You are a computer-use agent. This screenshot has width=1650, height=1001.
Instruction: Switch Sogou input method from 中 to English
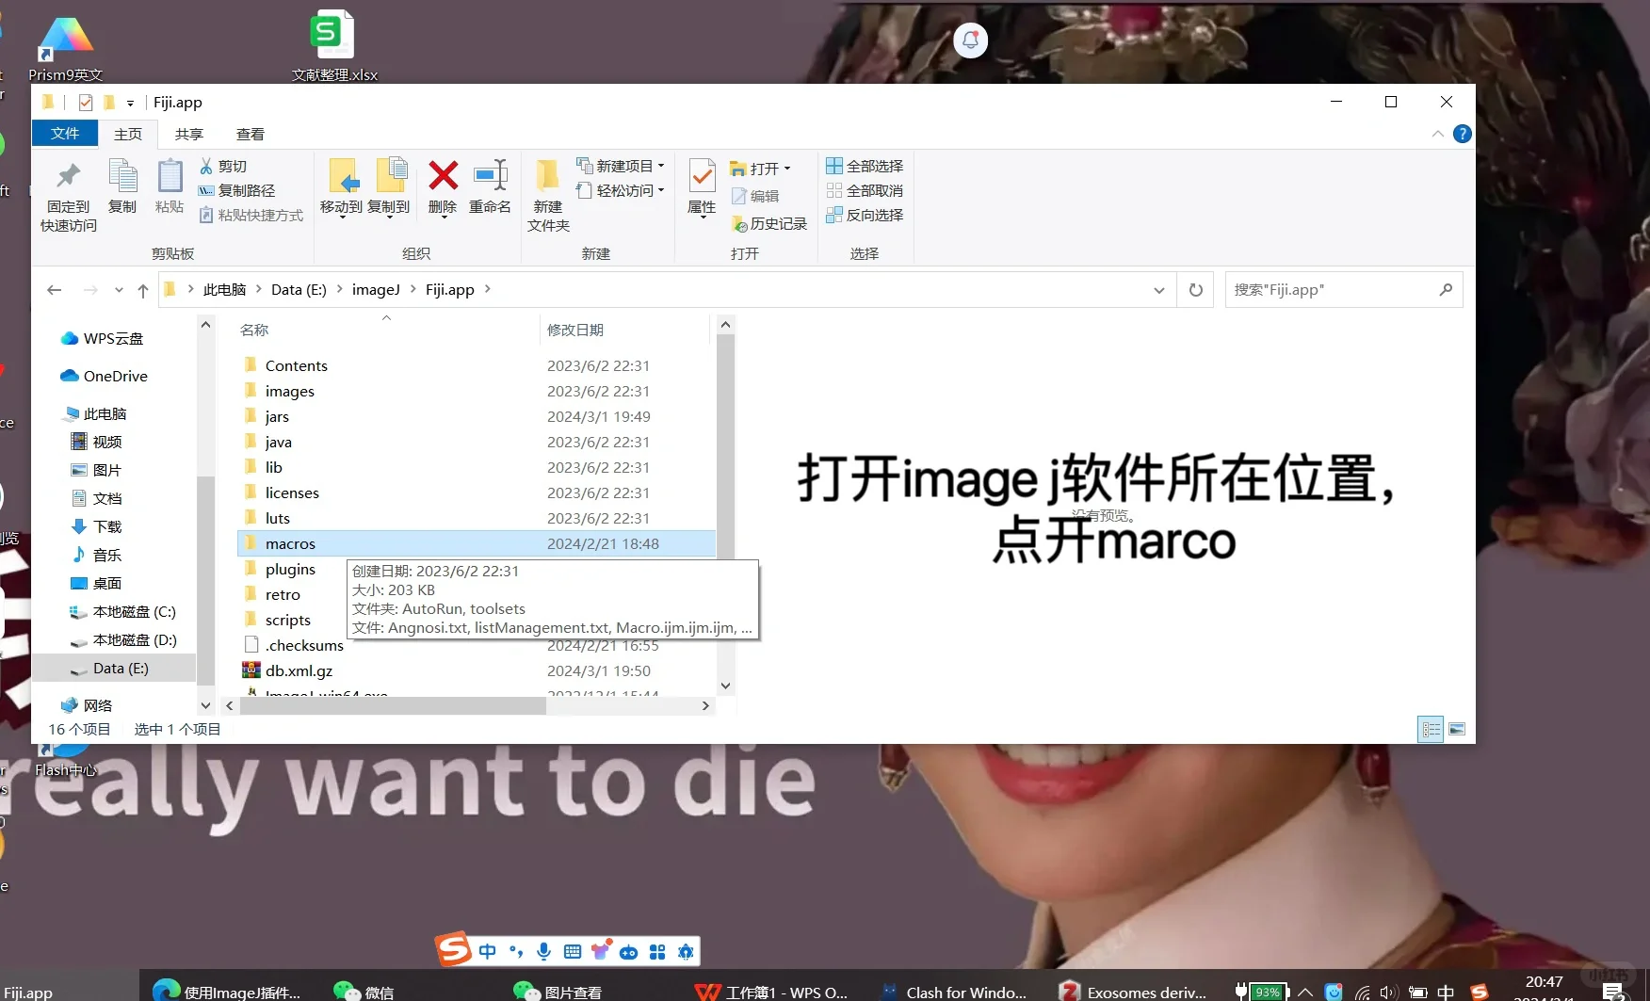[x=487, y=951]
